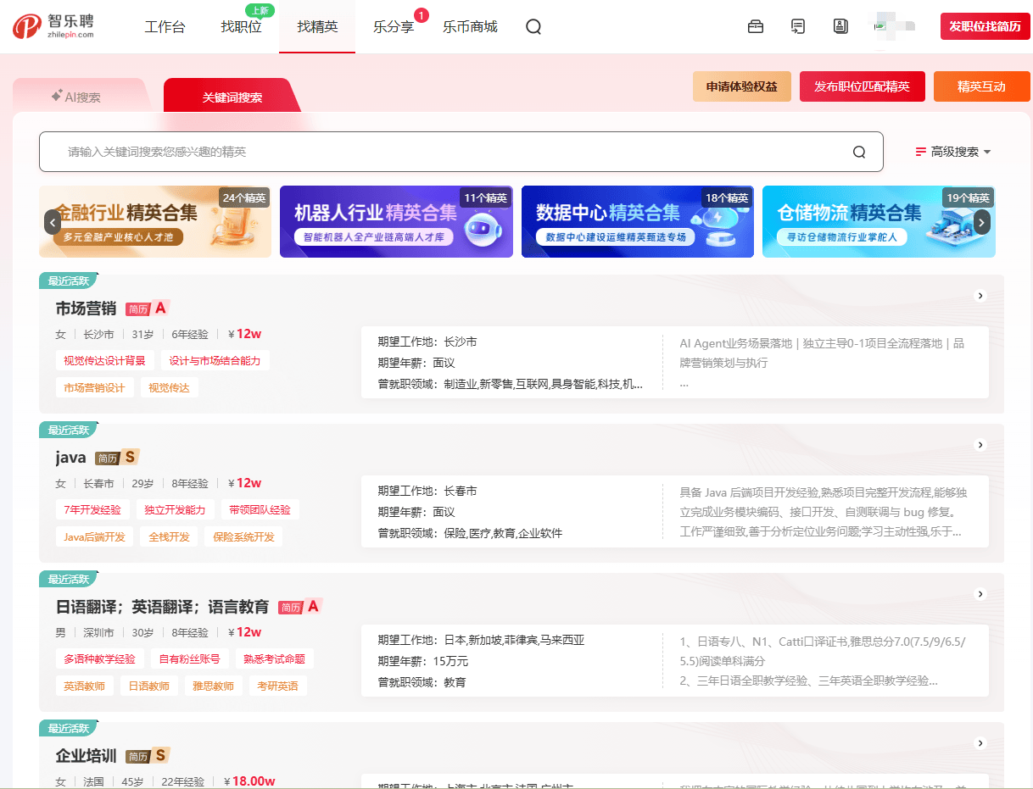Click 精英互动 button

(981, 86)
